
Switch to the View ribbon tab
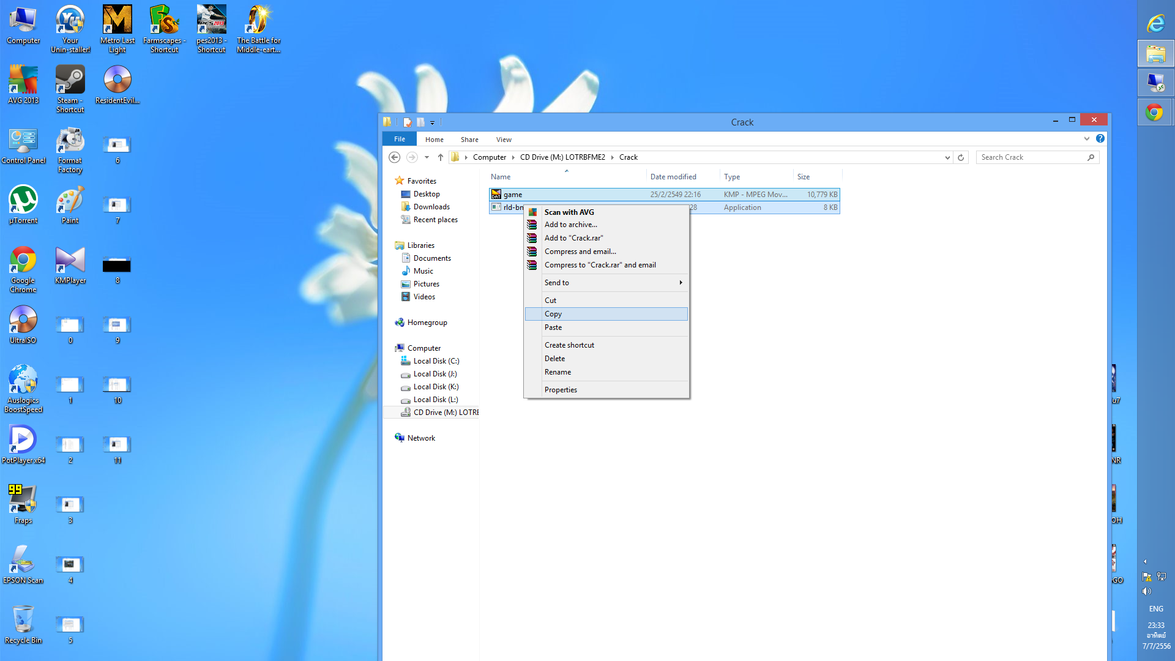[x=504, y=140]
